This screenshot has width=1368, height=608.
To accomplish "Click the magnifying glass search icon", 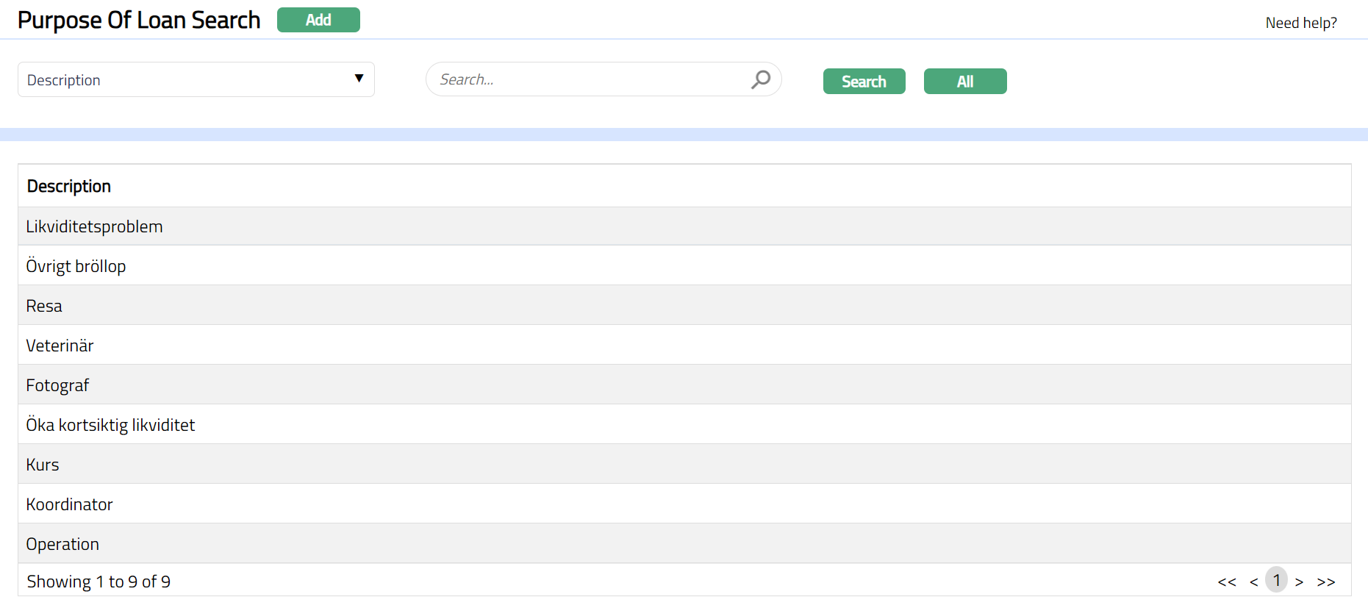I will tap(761, 79).
